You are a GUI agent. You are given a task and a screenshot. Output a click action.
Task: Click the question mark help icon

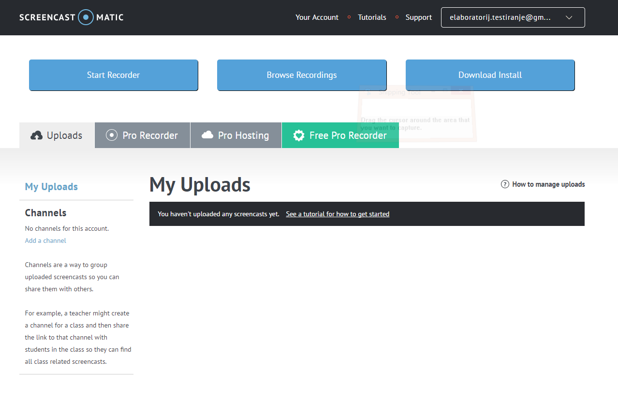[x=505, y=184]
